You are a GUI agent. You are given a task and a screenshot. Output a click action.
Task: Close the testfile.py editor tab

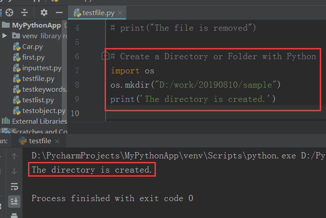tap(120, 13)
